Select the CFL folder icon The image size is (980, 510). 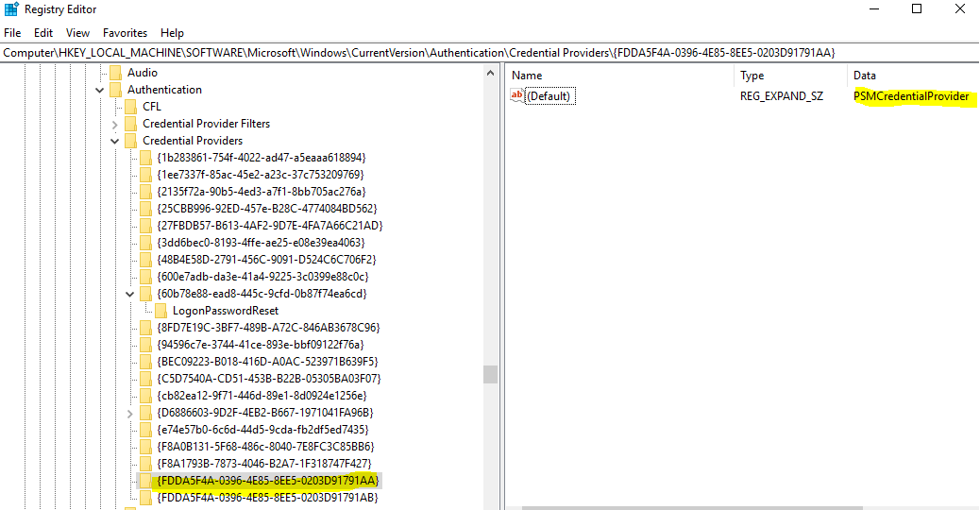tap(130, 107)
